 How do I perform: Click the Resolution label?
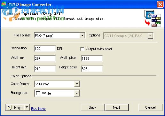pyautogui.click(x=19, y=48)
